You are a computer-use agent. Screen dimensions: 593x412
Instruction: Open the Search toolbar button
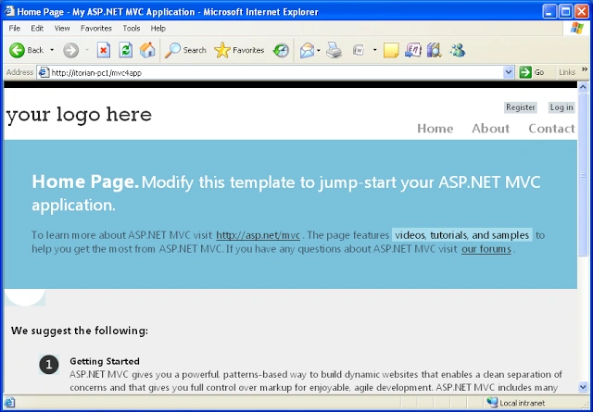[185, 50]
